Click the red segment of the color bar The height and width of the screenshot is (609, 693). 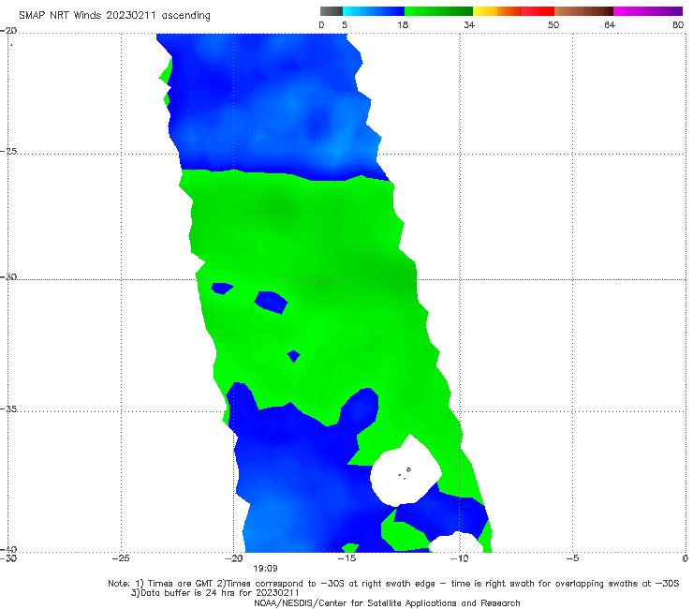(538, 11)
